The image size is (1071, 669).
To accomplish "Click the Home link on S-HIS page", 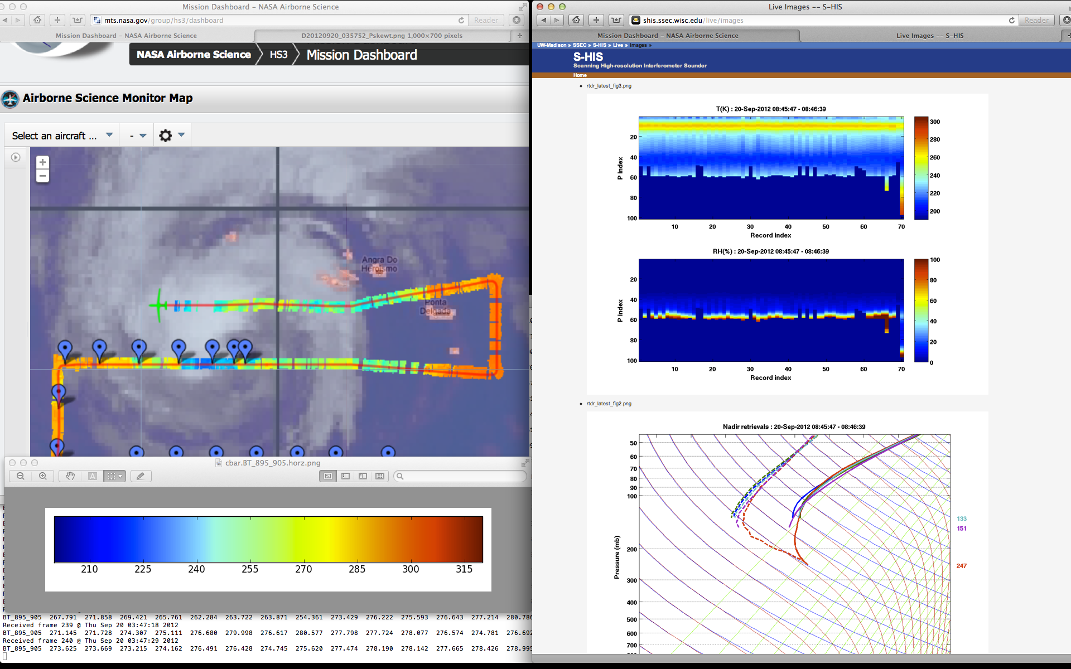I will coord(580,75).
